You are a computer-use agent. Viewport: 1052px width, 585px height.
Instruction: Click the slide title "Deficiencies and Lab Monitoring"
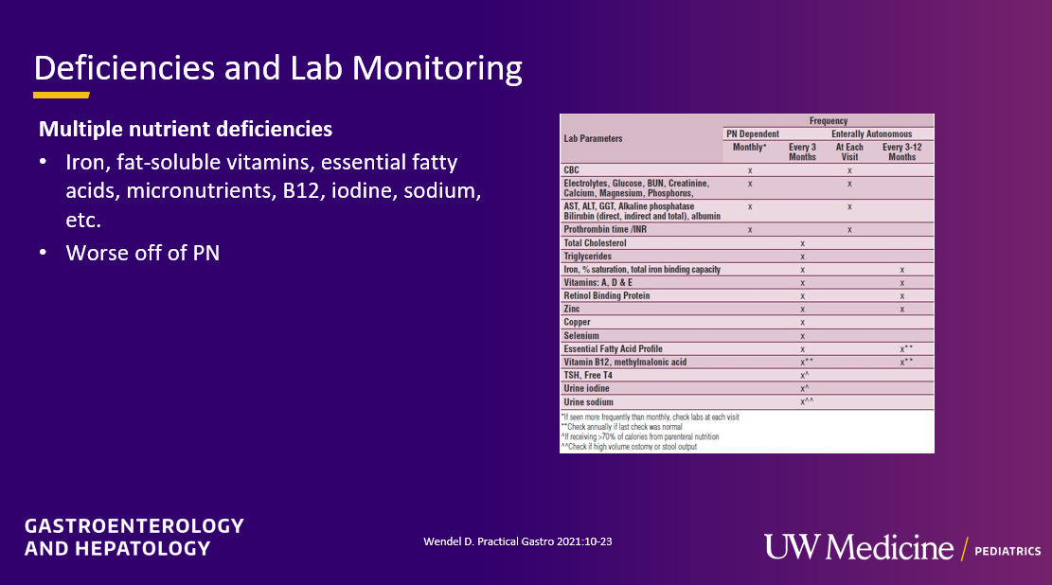point(277,69)
